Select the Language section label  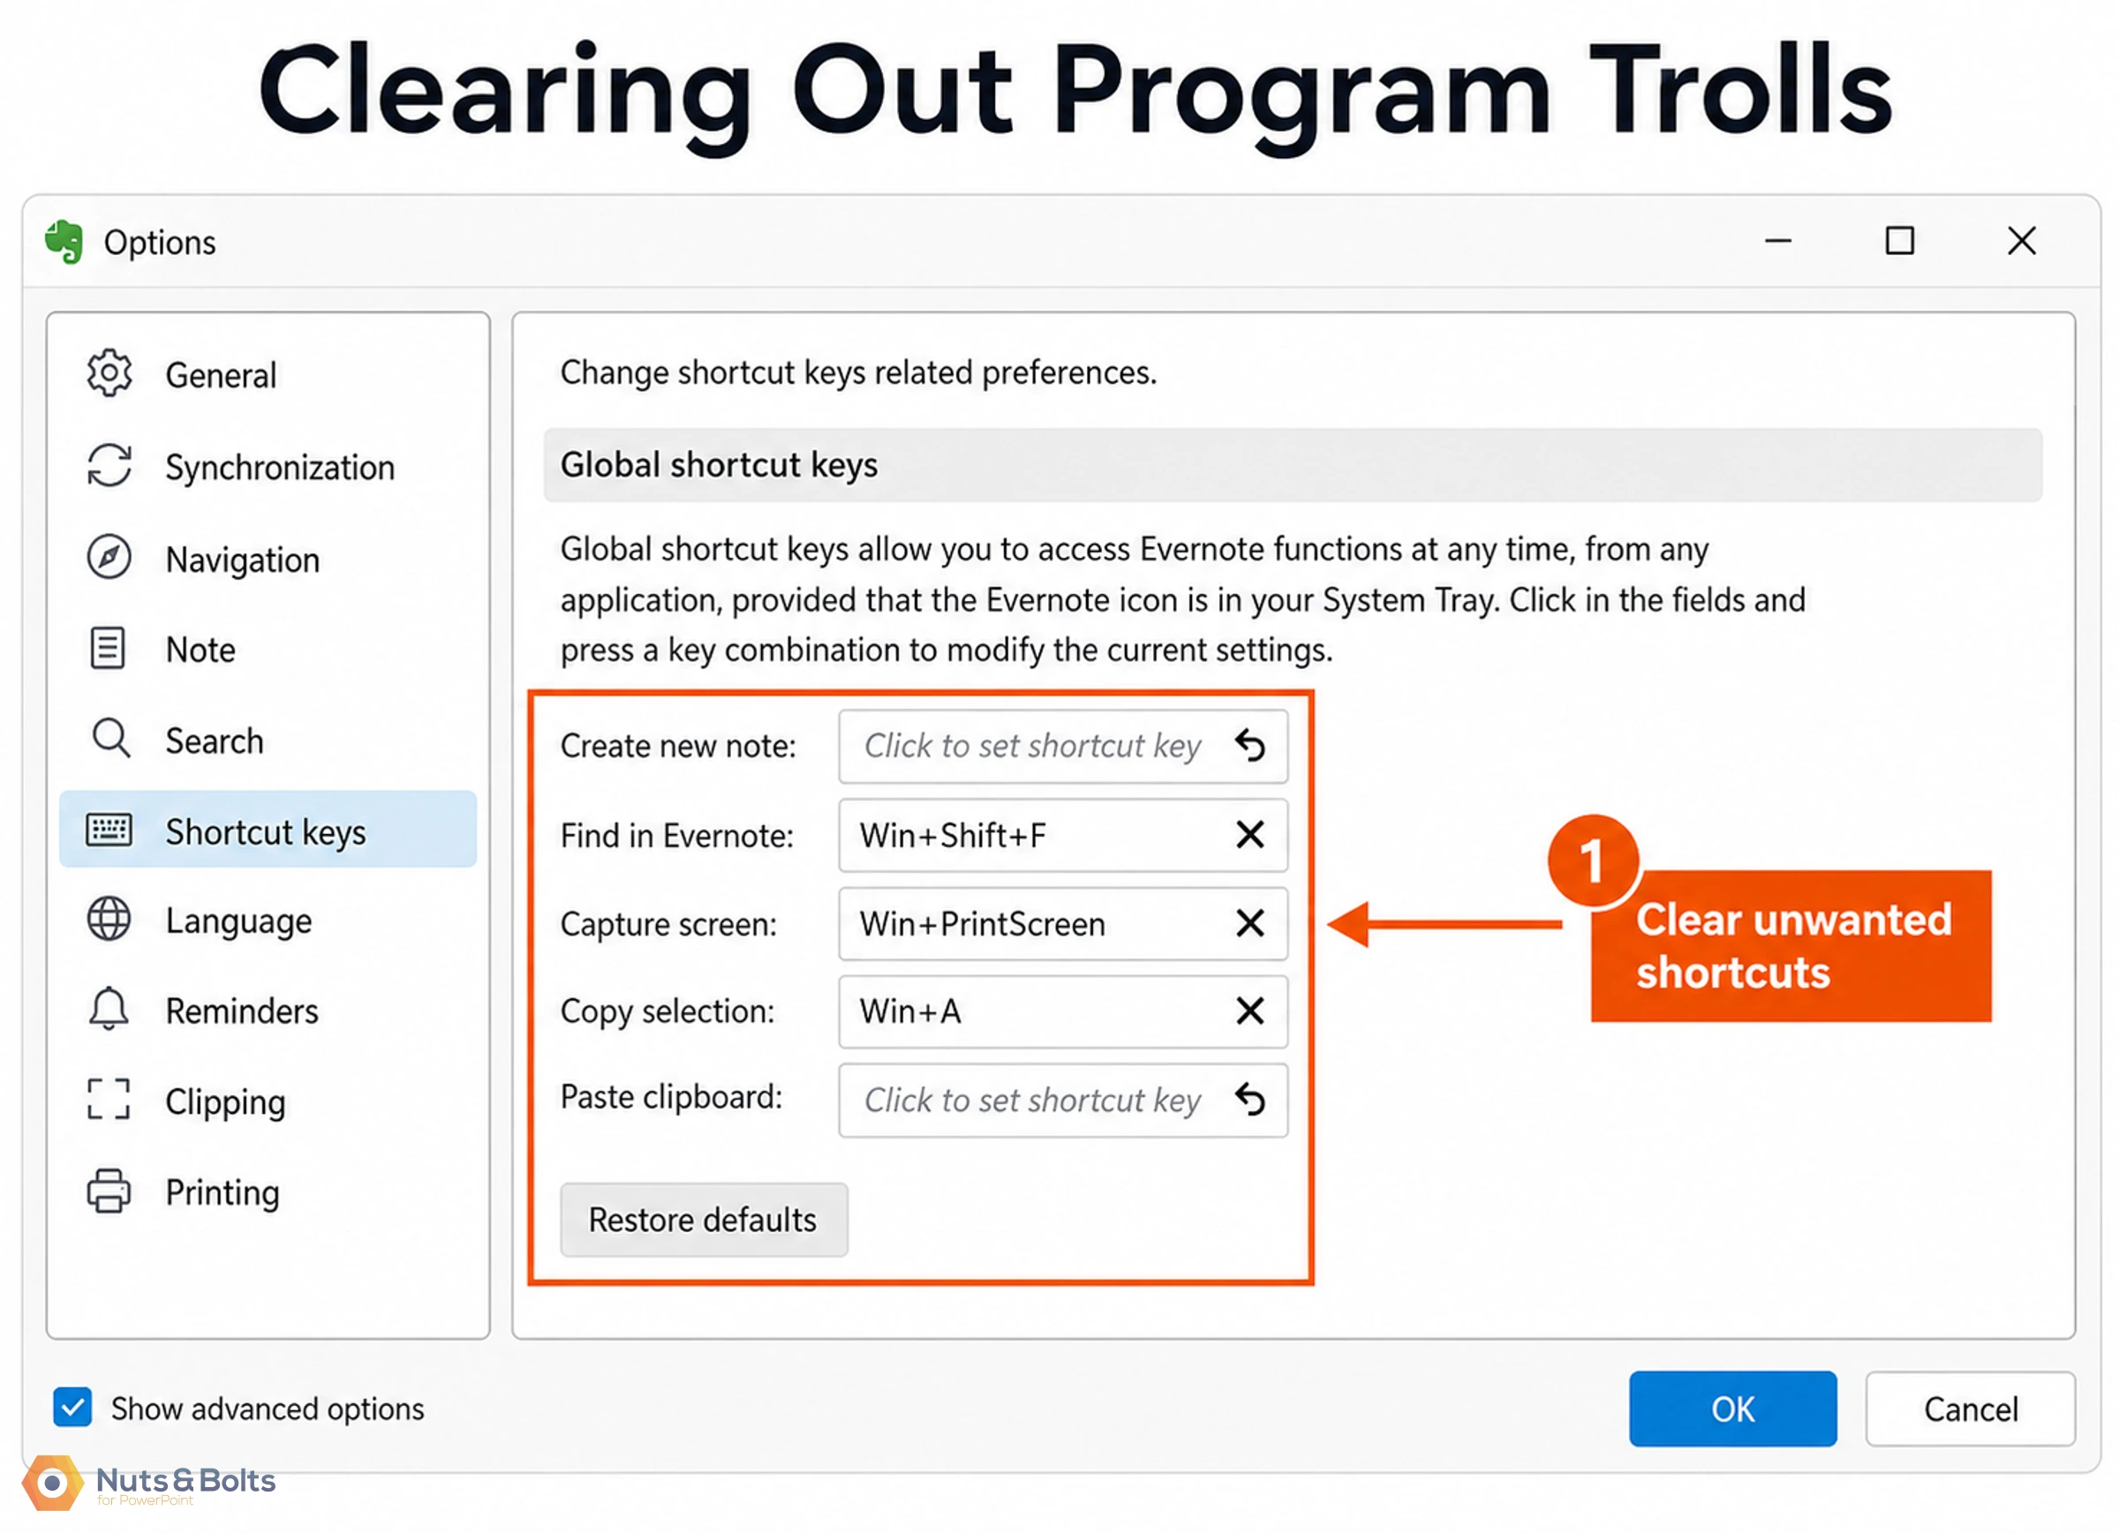238,921
